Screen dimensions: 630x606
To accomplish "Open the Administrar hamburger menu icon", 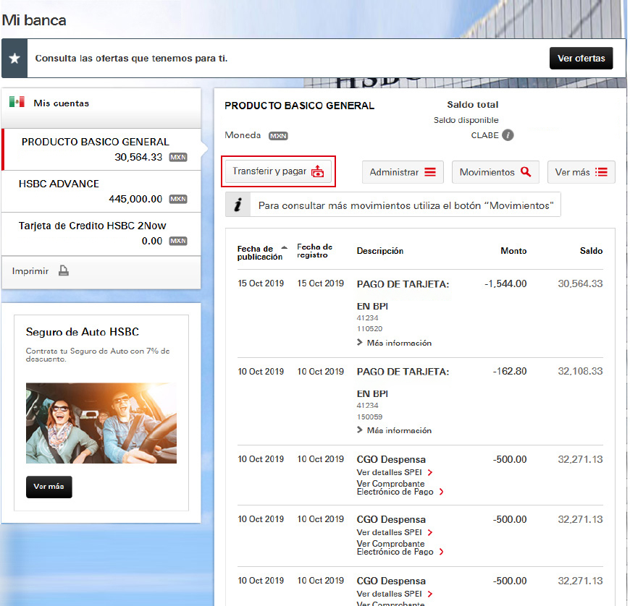I will (x=429, y=171).
